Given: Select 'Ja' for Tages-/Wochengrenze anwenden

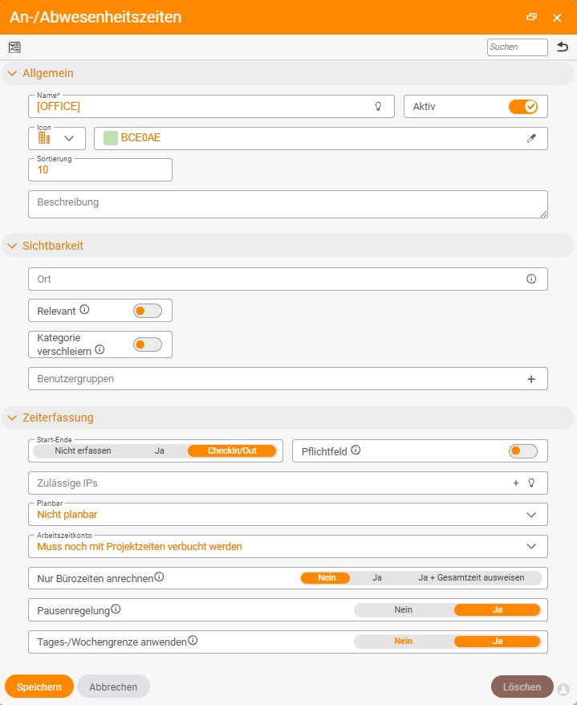Looking at the screenshot, I should tap(497, 641).
